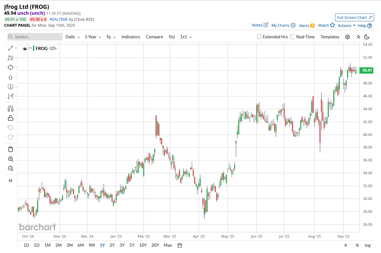This screenshot has width=381, height=253.
Task: Expand the measure tool options arrow
Action: coord(16,96)
